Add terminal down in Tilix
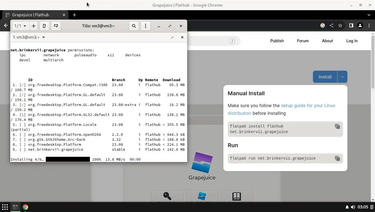The height and width of the screenshot is (212, 375). click(x=56, y=26)
